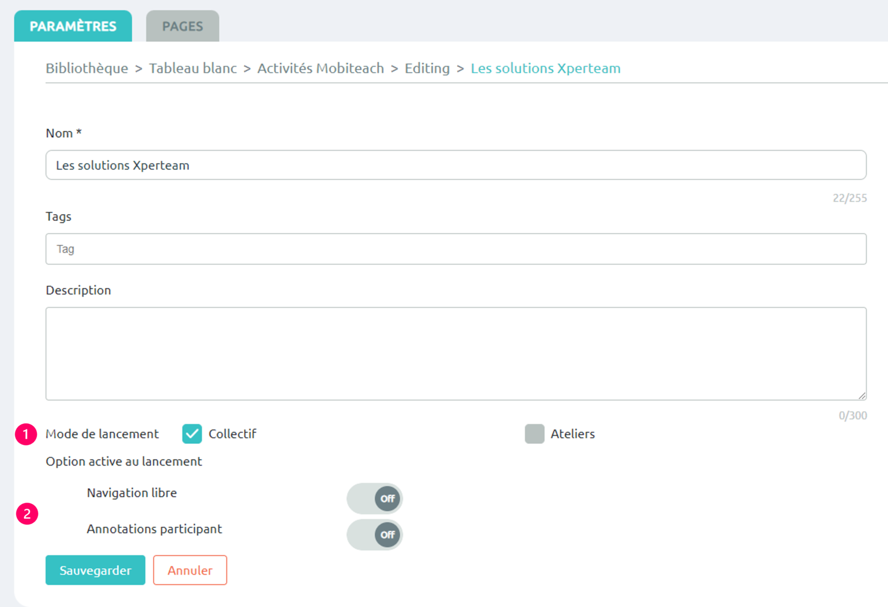Viewport: 888px width, 607px height.
Task: Enable Annotations participant toggle
Action: tap(375, 534)
